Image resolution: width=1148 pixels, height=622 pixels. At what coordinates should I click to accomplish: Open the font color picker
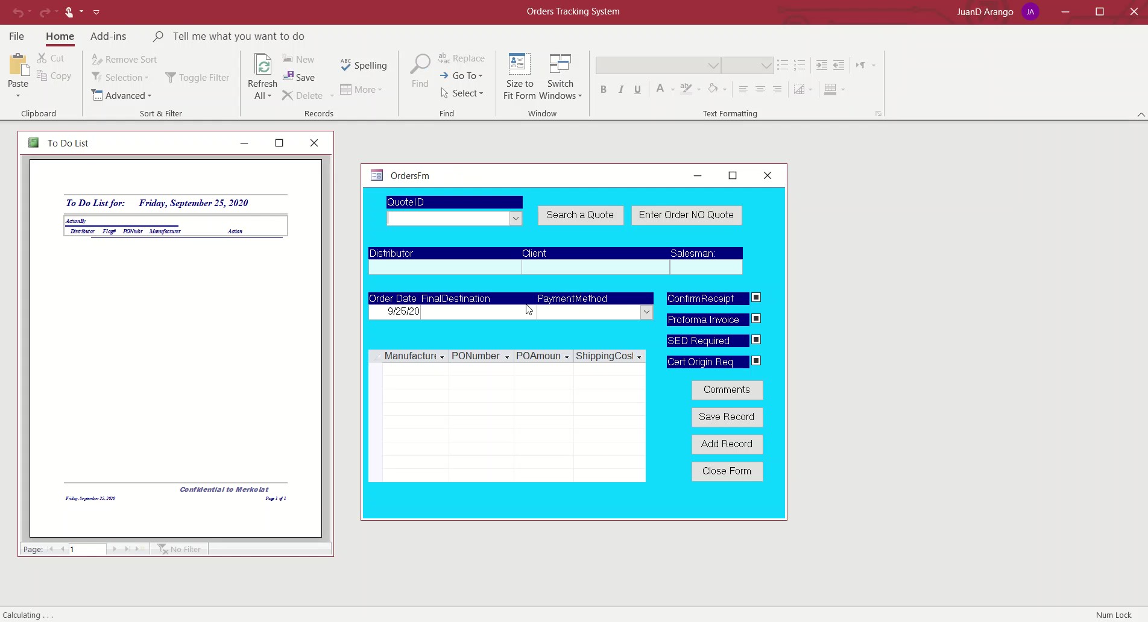tap(672, 89)
